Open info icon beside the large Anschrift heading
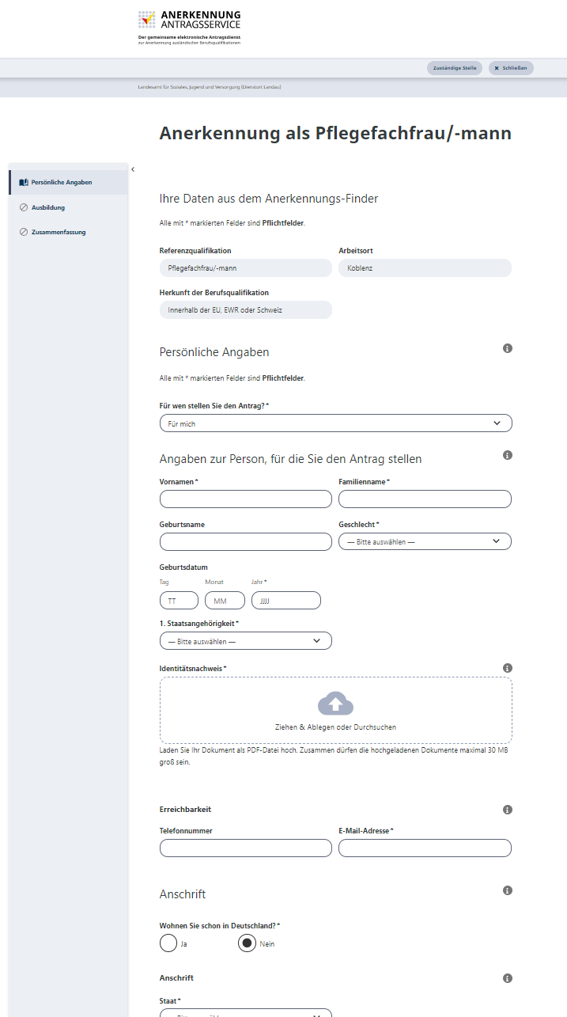Image resolution: width=567 pixels, height=1017 pixels. coord(508,890)
